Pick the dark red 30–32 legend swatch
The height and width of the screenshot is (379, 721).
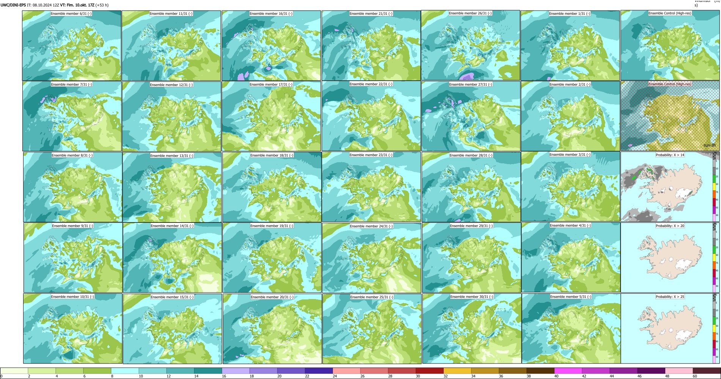[430, 371]
